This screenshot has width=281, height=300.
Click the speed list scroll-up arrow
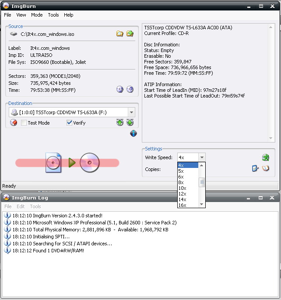tap(202, 165)
